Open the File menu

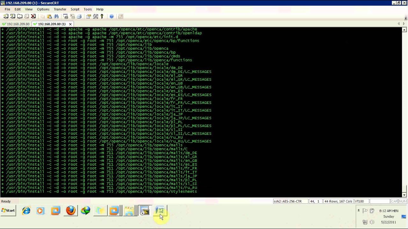pos(7,9)
